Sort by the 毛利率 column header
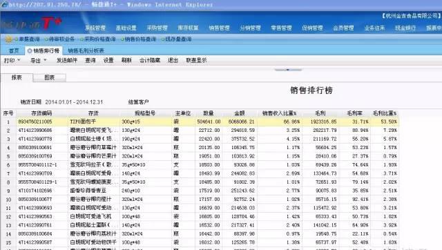Image resolution: width=442 pixels, height=250 pixels. click(354, 113)
